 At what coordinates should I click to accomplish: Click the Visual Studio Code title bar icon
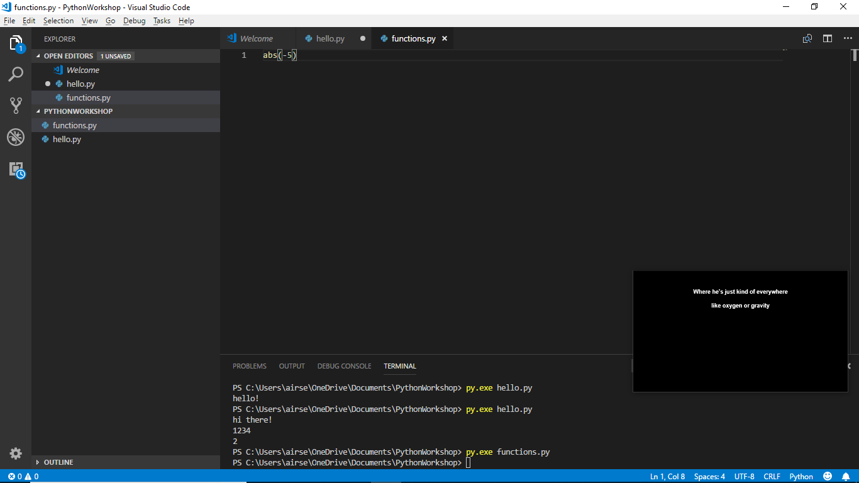point(7,7)
